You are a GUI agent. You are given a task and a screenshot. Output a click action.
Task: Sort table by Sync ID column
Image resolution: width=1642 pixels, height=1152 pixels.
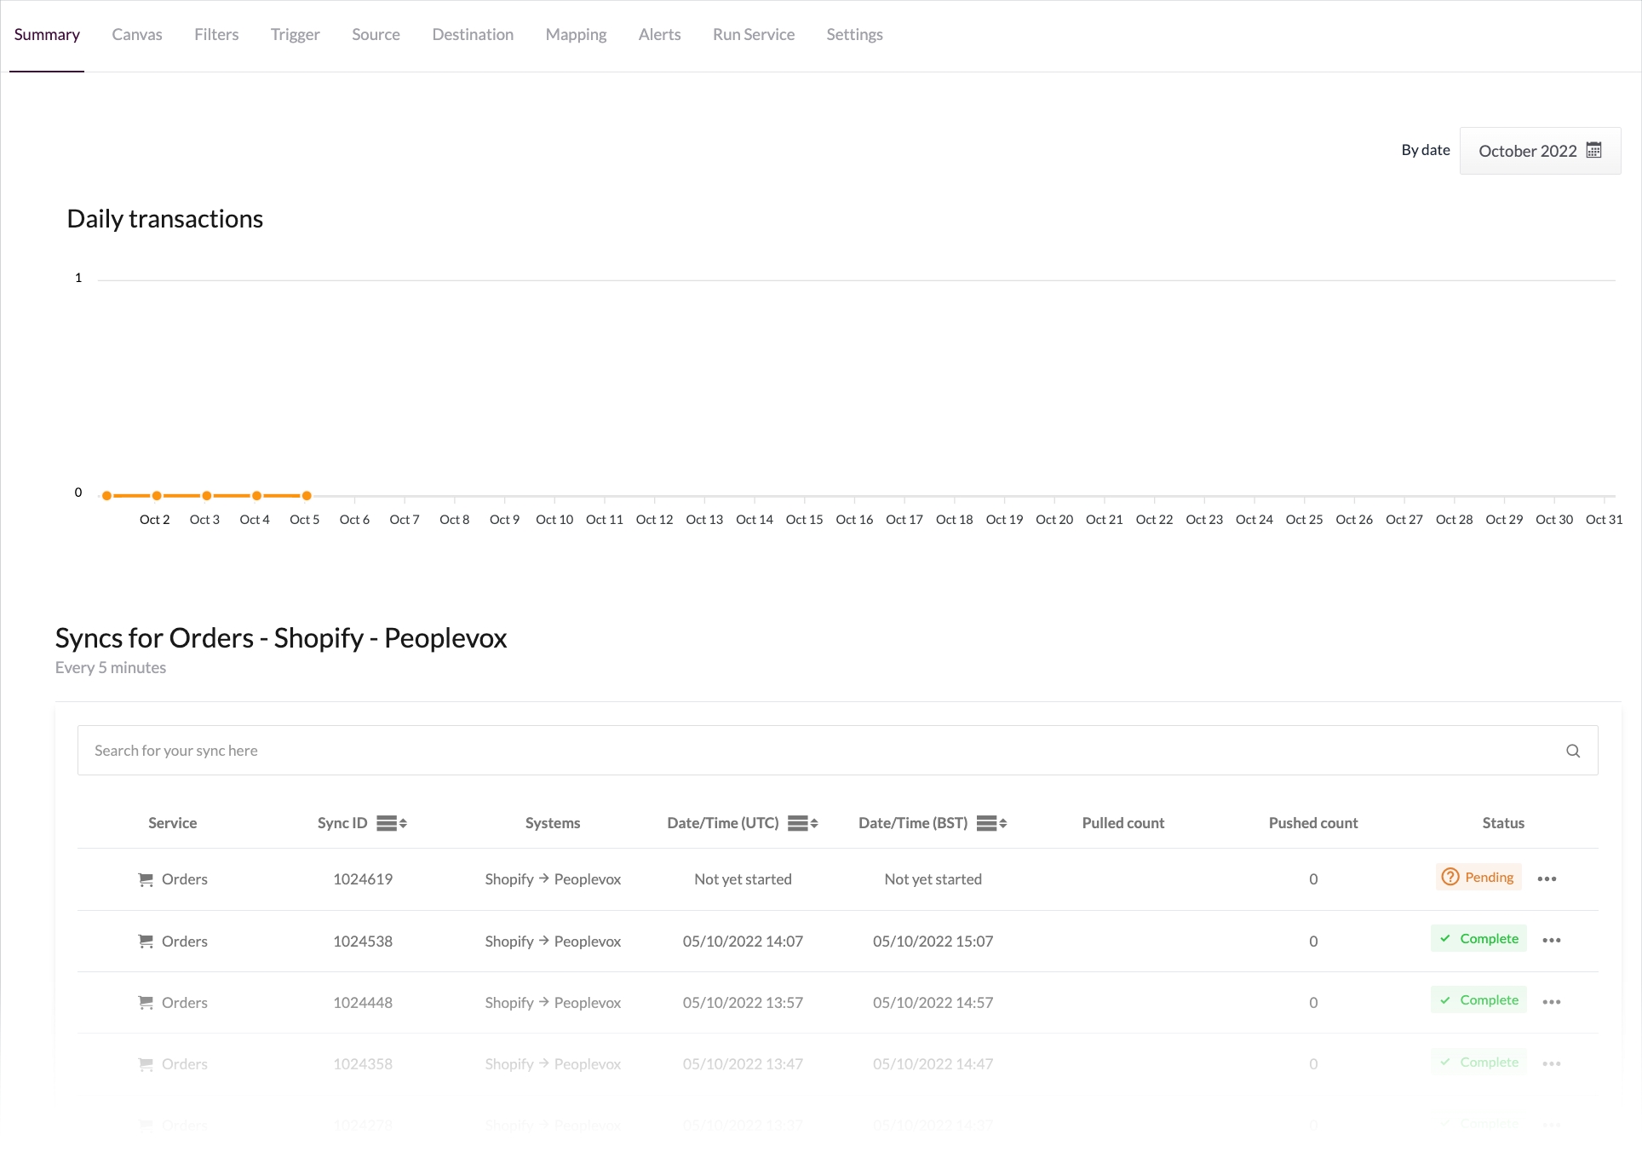coord(392,823)
